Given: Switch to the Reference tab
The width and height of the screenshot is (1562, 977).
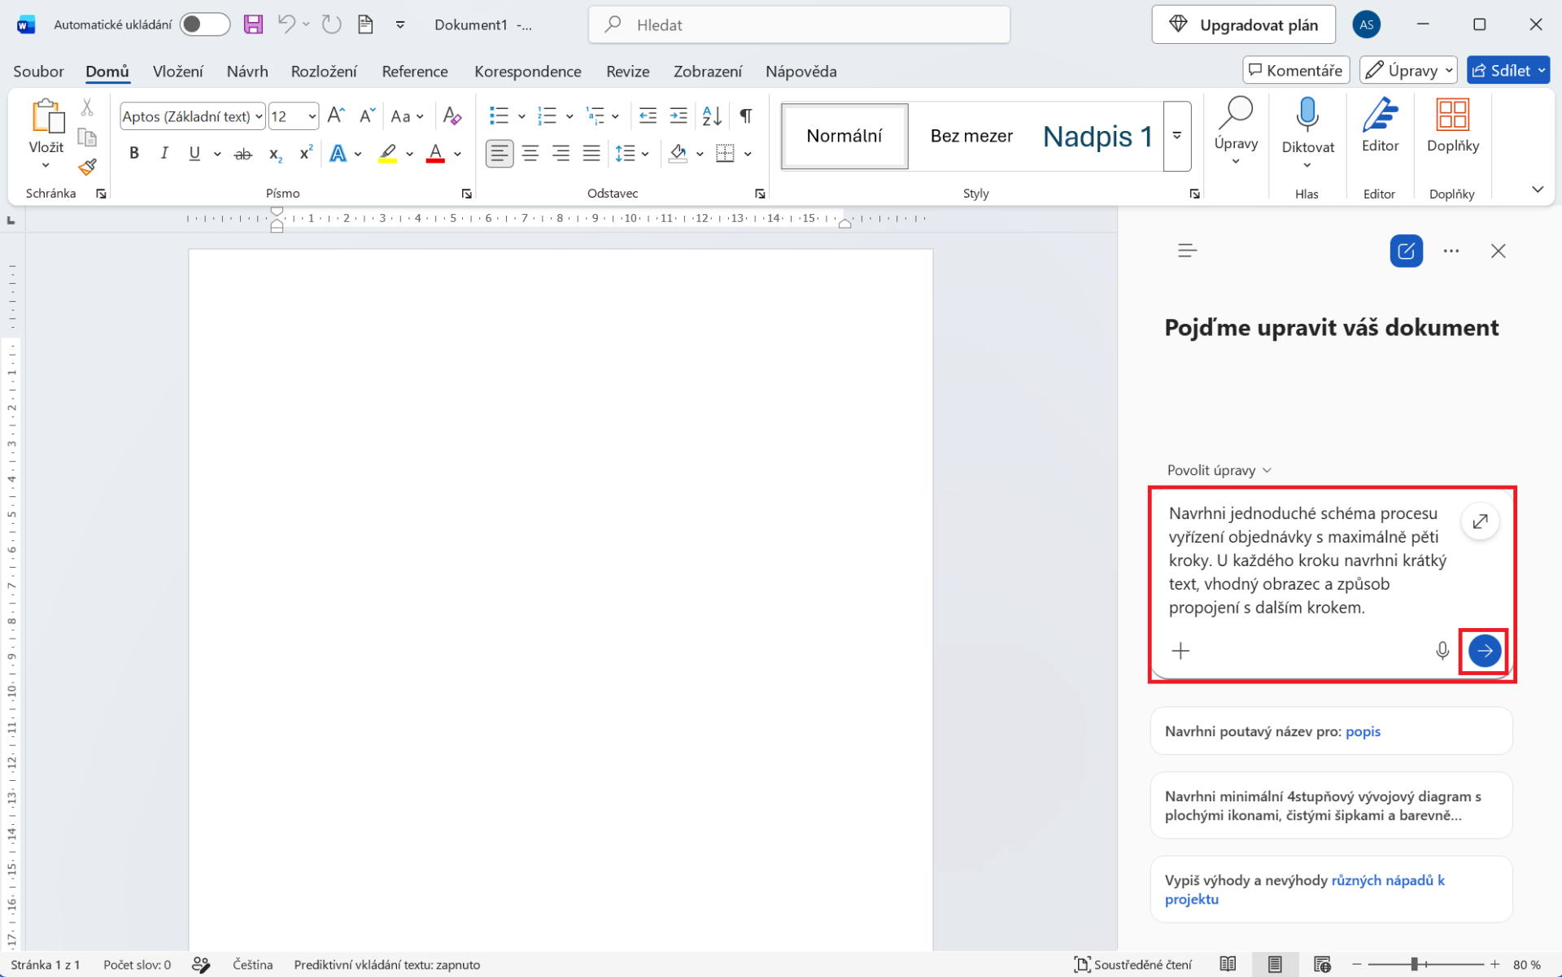Looking at the screenshot, I should coord(415,71).
